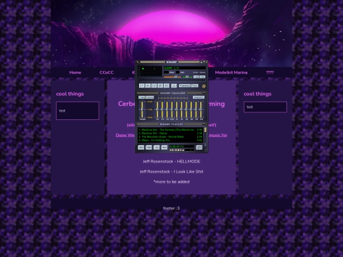This screenshot has width=343, height=257.
Task: Click Jeff Rosenstock - HELLMODE text
Action: (171, 162)
